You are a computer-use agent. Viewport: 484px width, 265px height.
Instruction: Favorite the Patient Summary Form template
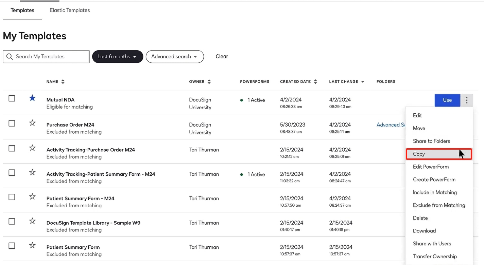pyautogui.click(x=32, y=245)
